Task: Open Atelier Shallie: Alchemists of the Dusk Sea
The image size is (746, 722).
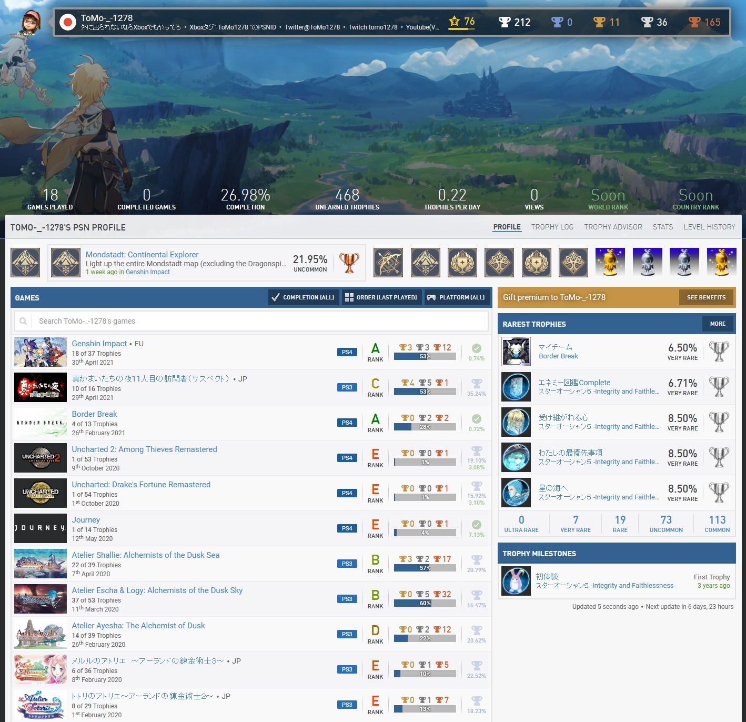Action: [146, 555]
